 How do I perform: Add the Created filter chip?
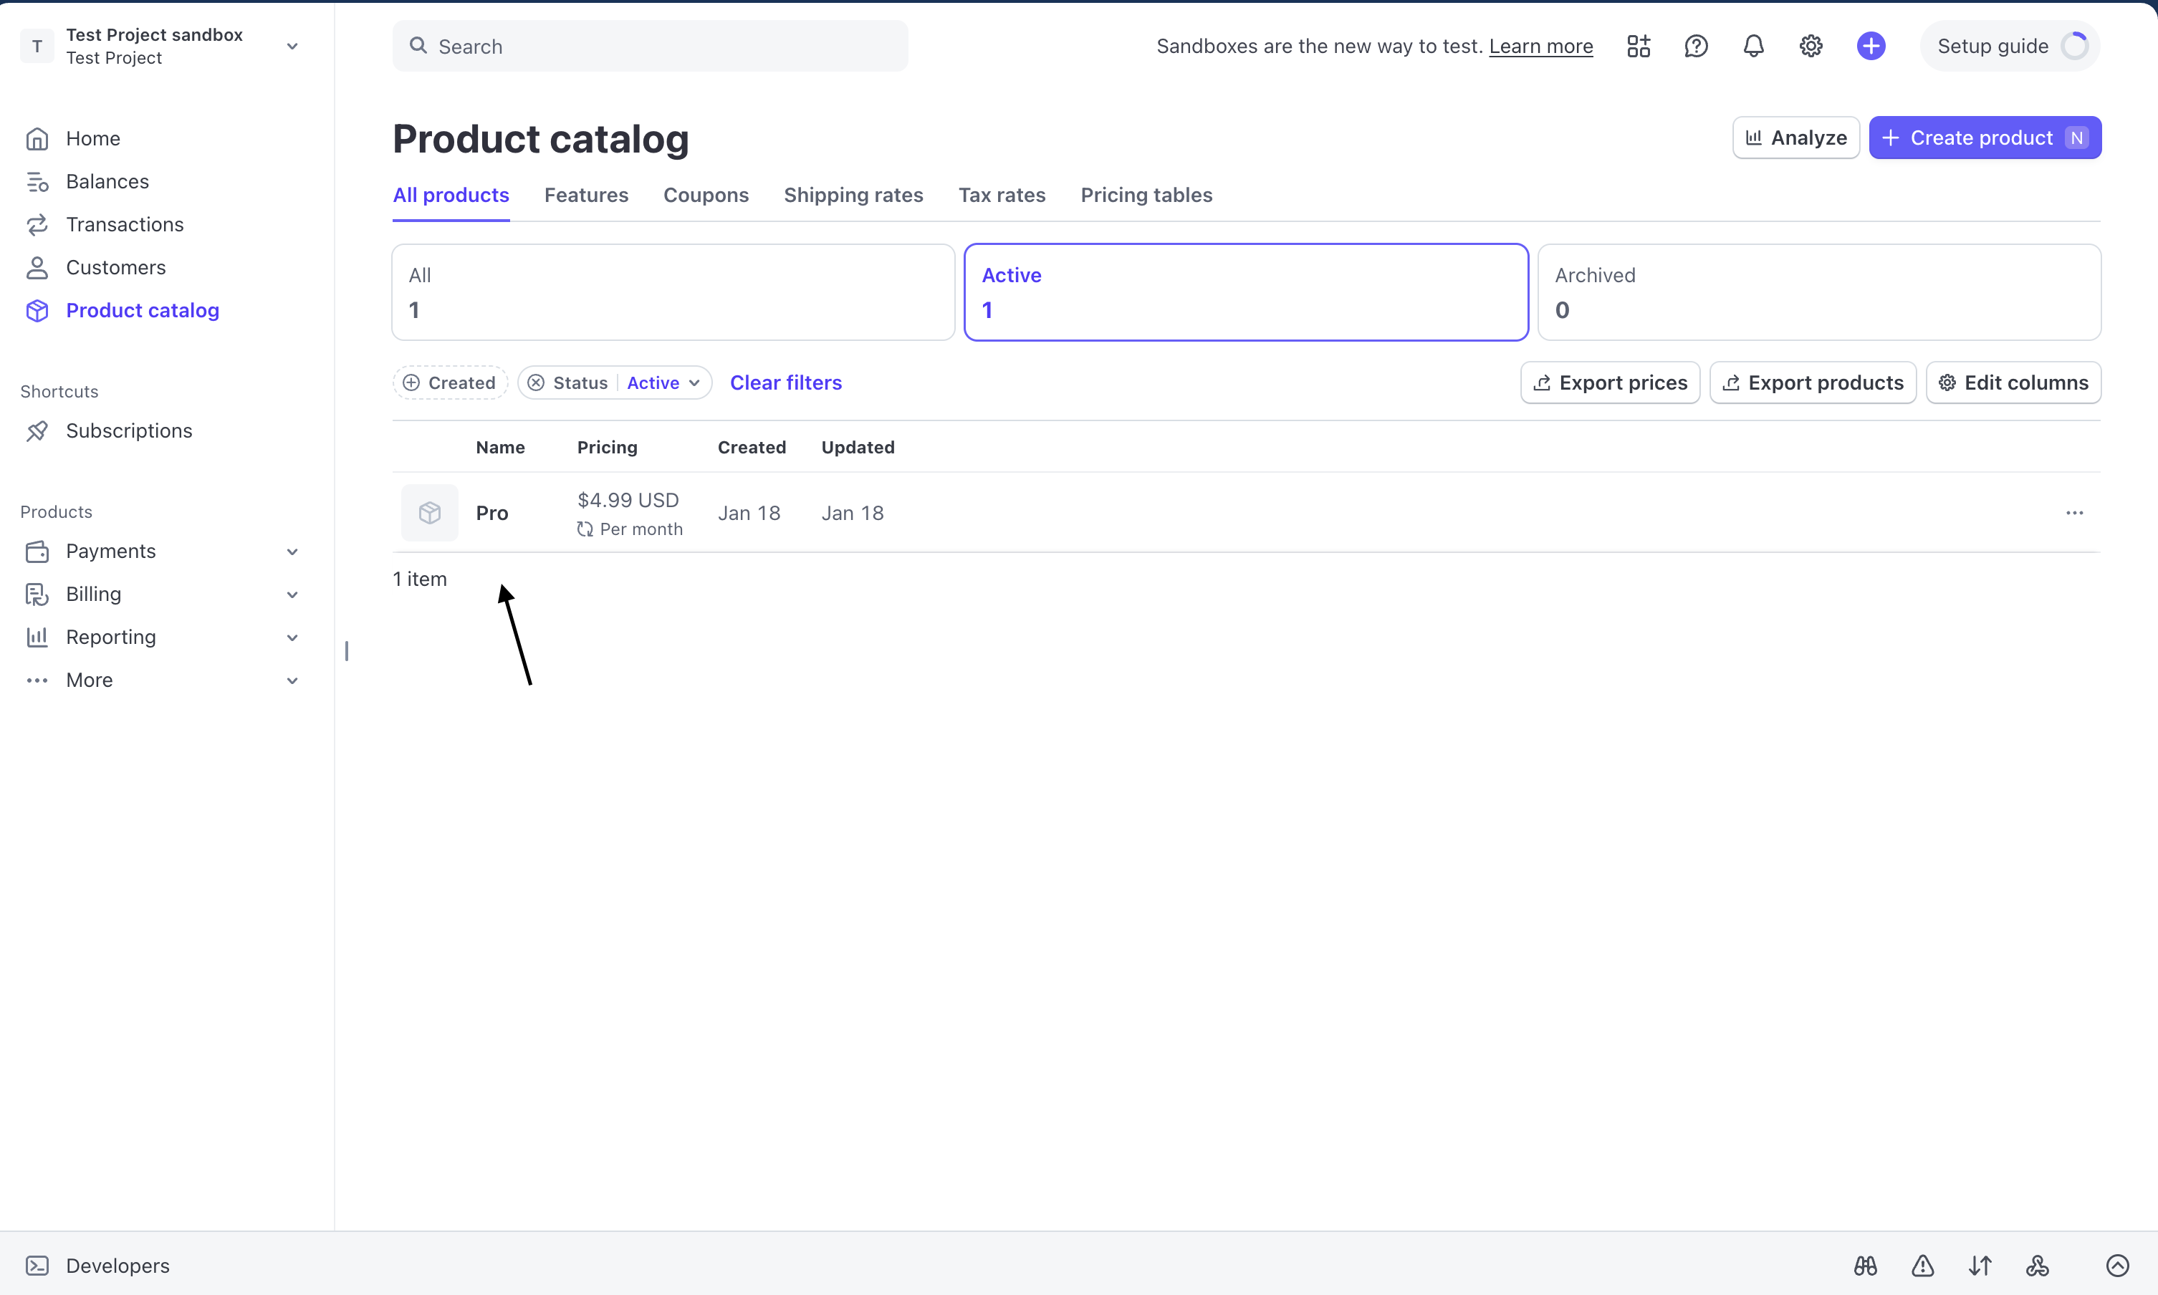coord(449,383)
